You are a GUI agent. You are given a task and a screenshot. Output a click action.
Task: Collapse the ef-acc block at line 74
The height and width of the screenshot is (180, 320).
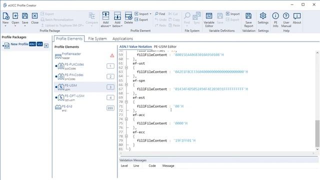126,119
